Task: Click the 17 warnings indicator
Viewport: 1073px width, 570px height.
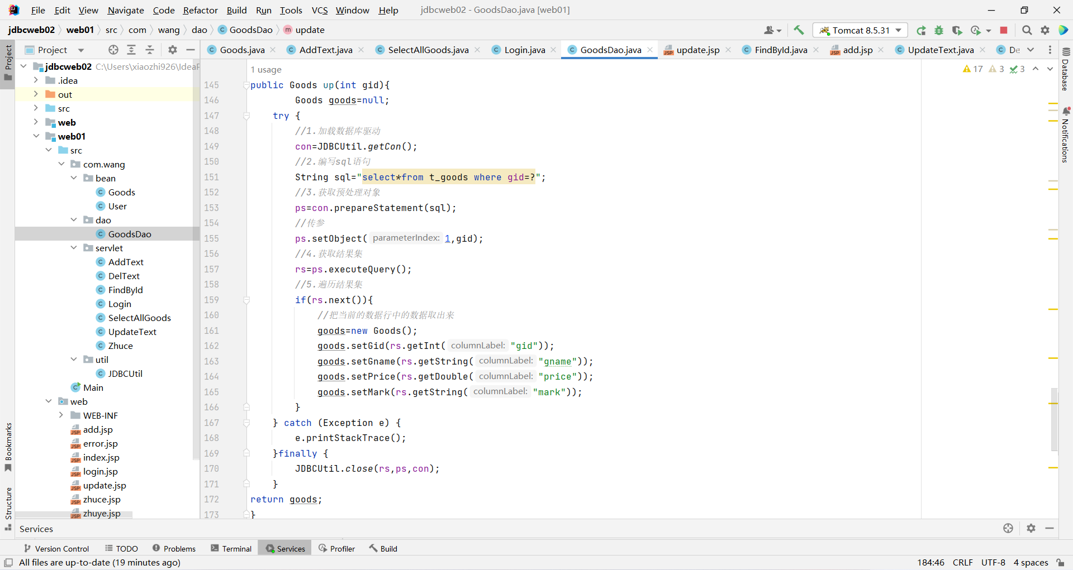Action: pos(973,69)
